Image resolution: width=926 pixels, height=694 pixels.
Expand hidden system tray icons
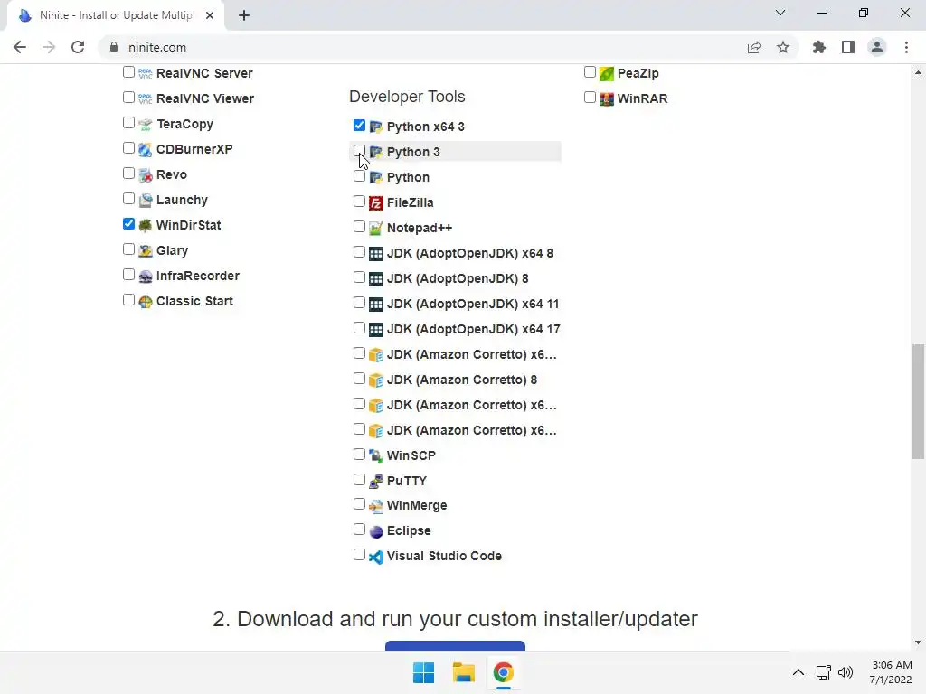pos(798,672)
